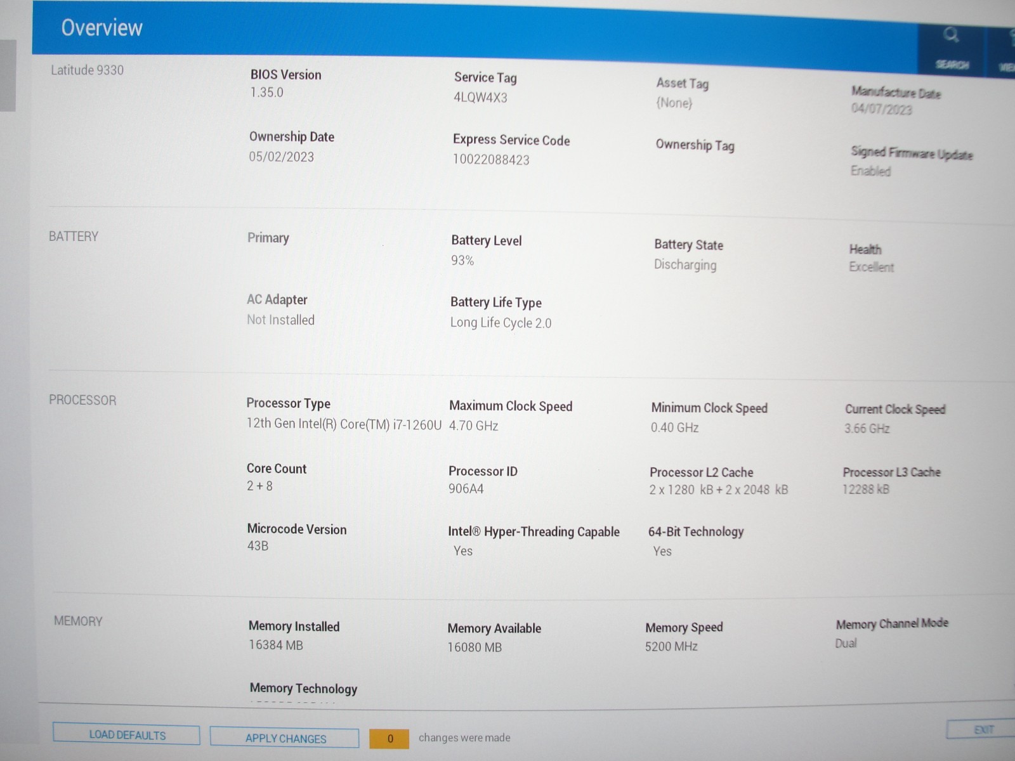This screenshot has height=761, width=1015.
Task: Select processor type i7-1260U text
Action: tap(344, 424)
